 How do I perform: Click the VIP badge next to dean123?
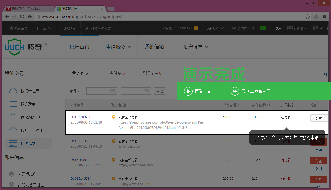pyautogui.click(x=196, y=28)
